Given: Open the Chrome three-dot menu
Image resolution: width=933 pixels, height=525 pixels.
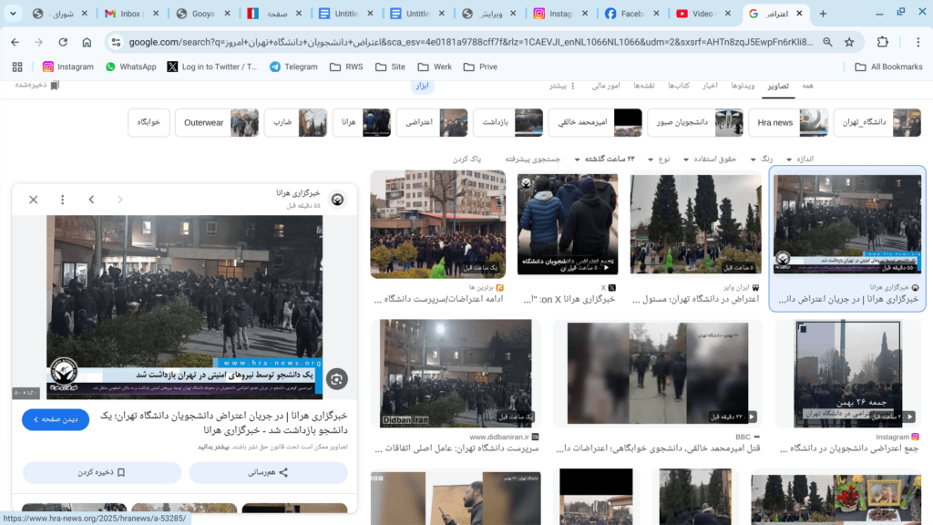Looking at the screenshot, I should (918, 42).
